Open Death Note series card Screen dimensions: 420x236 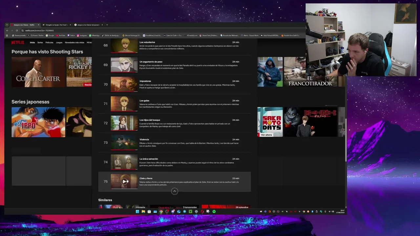pyautogui.click(x=310, y=122)
